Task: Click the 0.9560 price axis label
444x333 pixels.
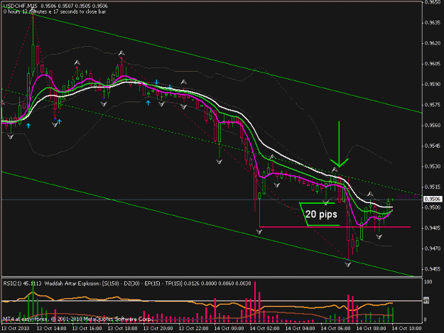Action: [433, 126]
